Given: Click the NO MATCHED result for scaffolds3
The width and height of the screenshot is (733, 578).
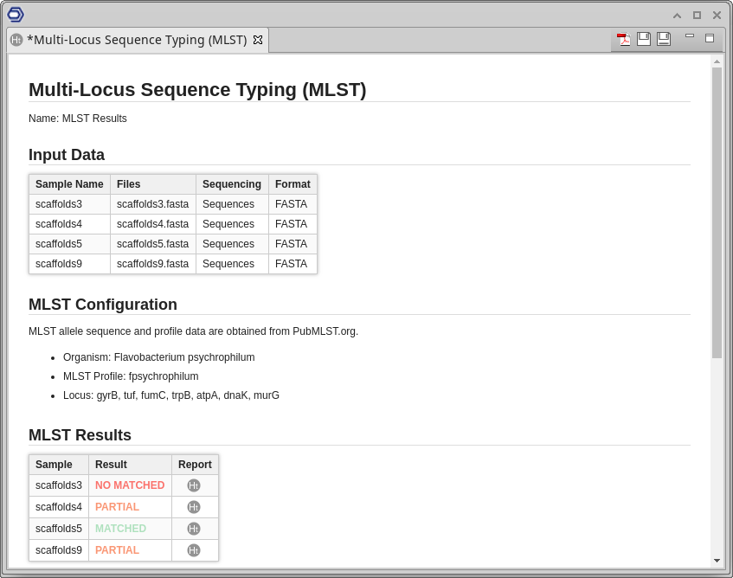Looking at the screenshot, I should (130, 485).
